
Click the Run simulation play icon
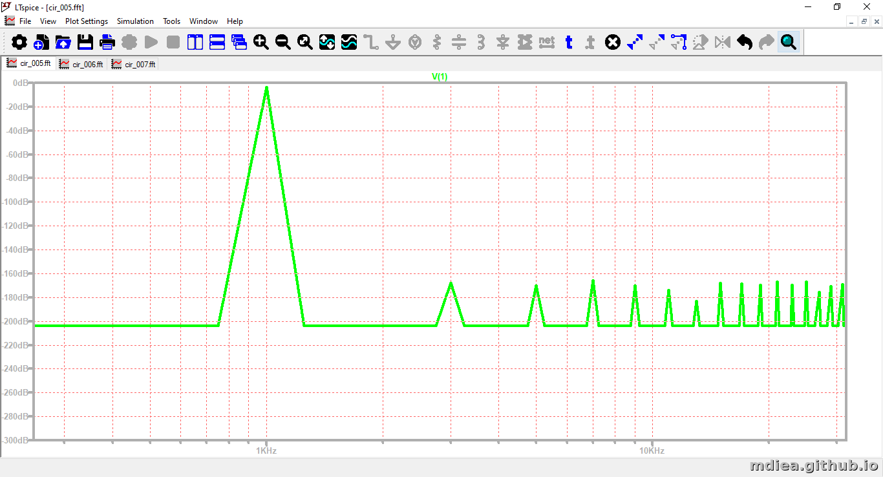(x=151, y=43)
